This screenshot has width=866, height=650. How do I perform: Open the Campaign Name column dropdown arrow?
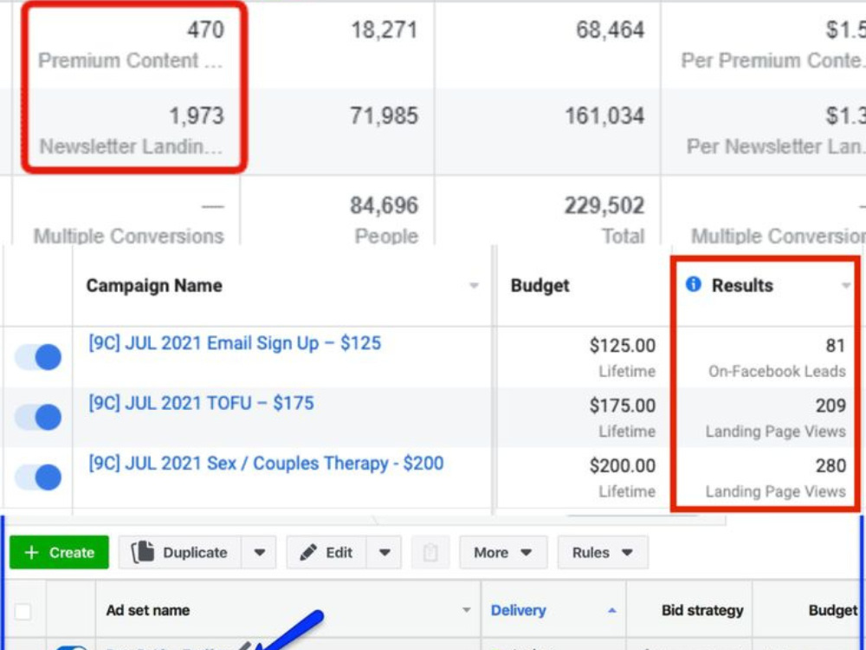(x=474, y=286)
